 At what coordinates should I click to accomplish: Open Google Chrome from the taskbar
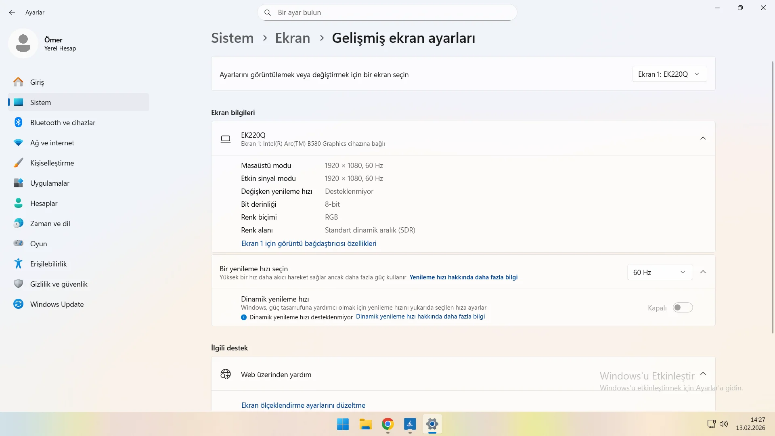click(x=387, y=424)
